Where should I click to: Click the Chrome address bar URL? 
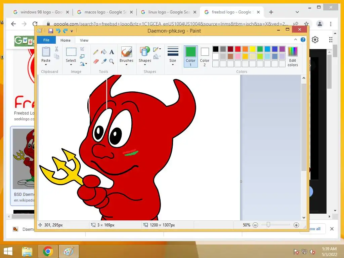tap(171, 24)
